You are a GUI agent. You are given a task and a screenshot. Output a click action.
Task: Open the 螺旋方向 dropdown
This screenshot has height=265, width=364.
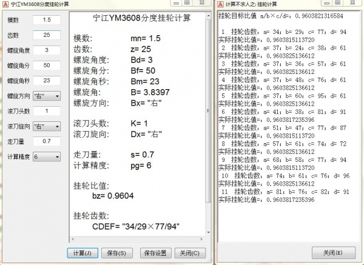click(47, 96)
